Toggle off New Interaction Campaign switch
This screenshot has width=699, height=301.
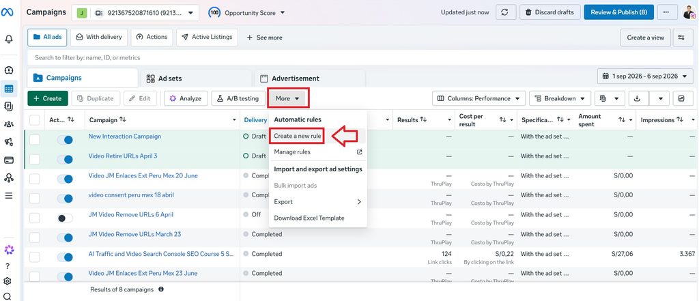pyautogui.click(x=65, y=139)
